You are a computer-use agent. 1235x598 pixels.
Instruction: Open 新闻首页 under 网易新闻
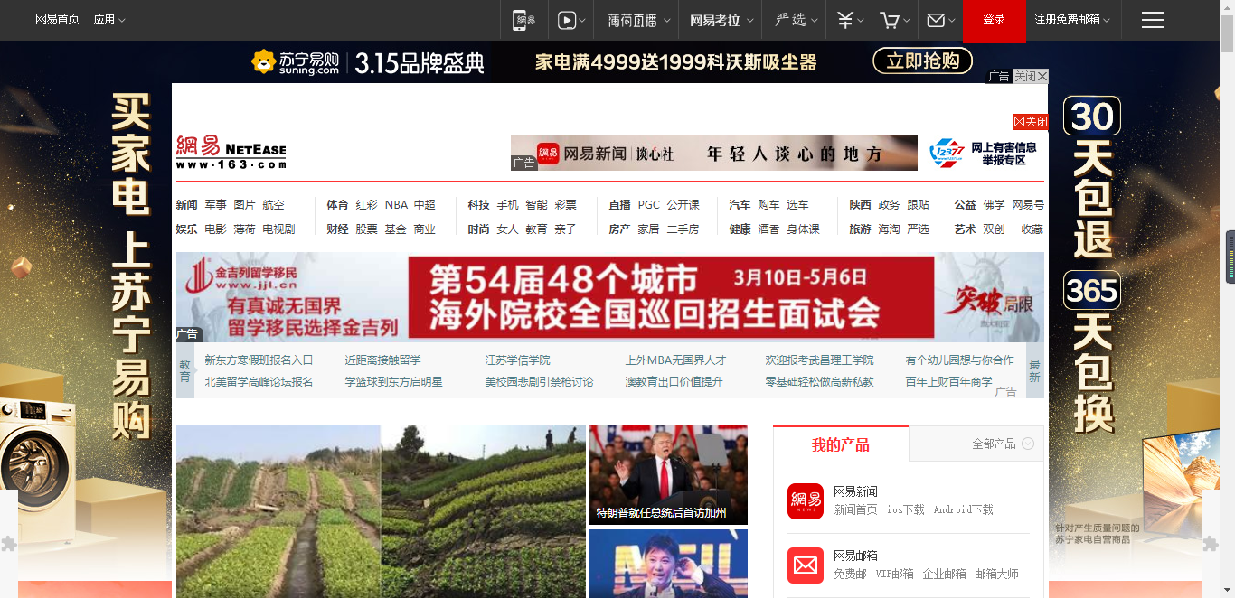tap(855, 509)
